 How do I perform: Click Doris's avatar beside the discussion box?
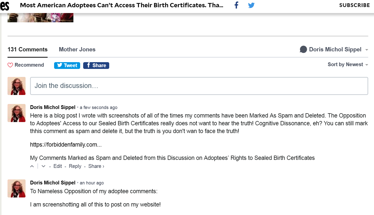[16, 86]
